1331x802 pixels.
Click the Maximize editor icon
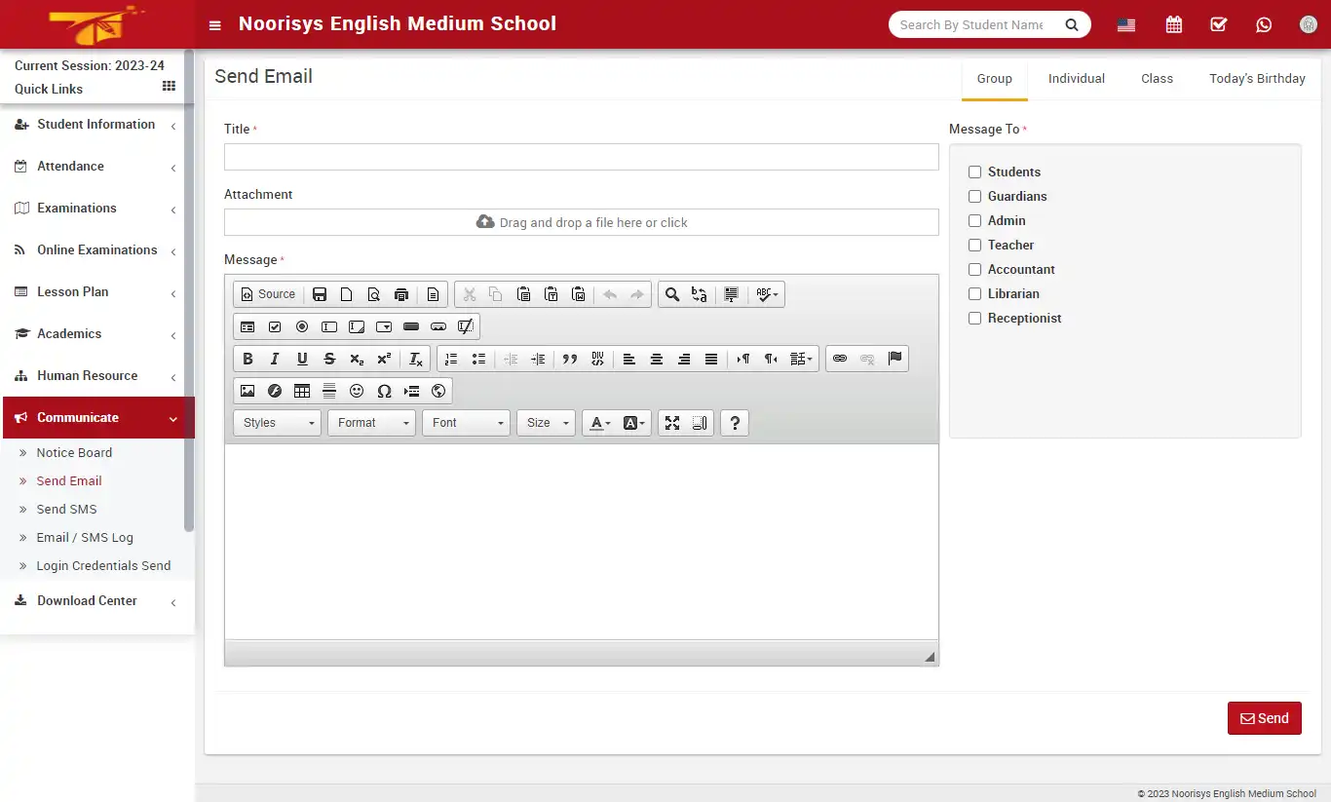point(671,422)
